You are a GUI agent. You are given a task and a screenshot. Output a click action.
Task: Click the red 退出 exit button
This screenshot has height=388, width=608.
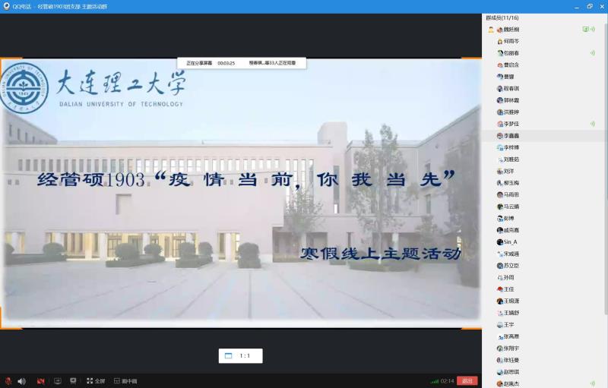[x=467, y=380]
